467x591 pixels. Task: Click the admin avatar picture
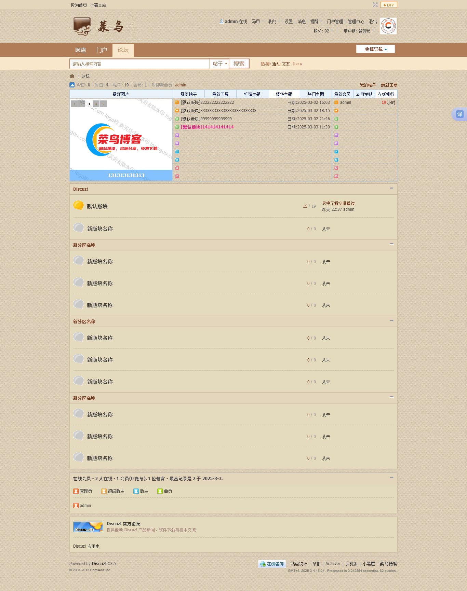point(388,26)
